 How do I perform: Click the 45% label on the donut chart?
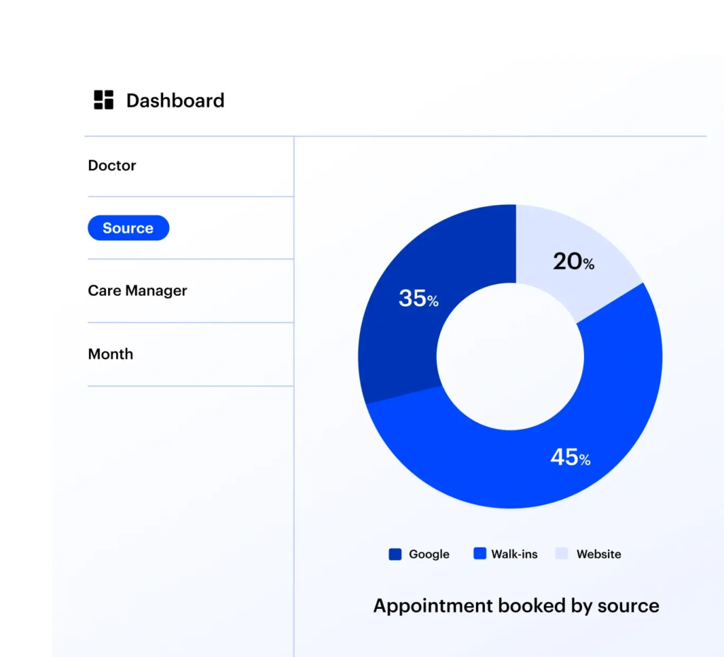(x=570, y=457)
